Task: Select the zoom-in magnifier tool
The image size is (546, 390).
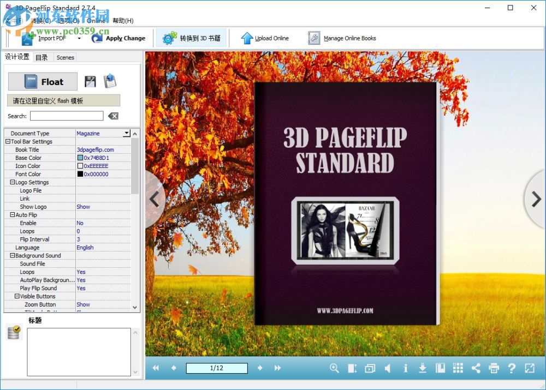Action: 334,368
